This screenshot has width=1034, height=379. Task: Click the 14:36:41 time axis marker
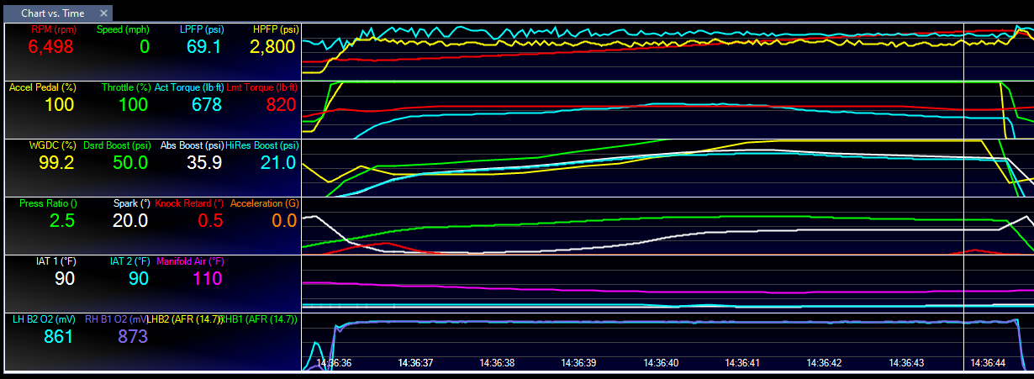coord(742,363)
